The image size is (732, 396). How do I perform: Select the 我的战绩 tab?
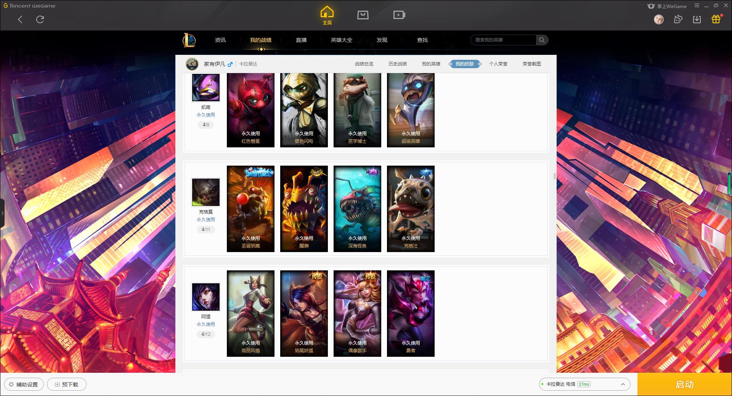click(x=261, y=40)
